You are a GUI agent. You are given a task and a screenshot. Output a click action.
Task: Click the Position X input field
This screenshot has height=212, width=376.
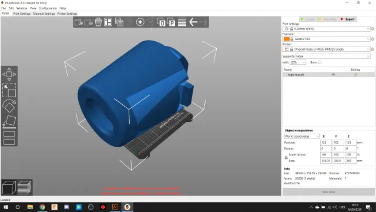(326, 143)
